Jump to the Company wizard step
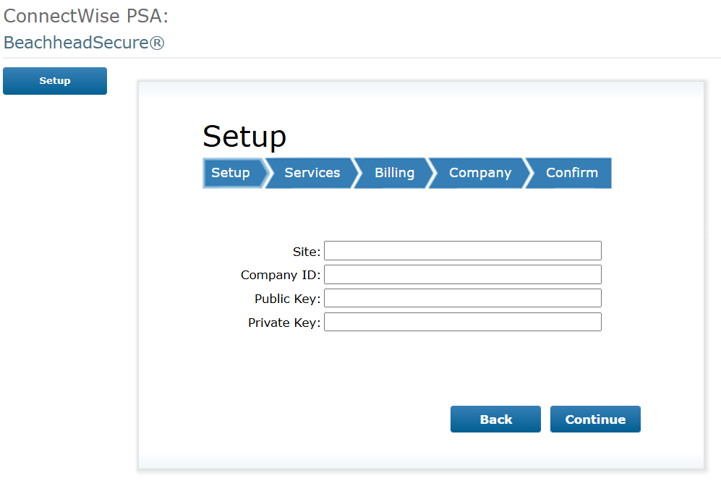 [x=479, y=173]
